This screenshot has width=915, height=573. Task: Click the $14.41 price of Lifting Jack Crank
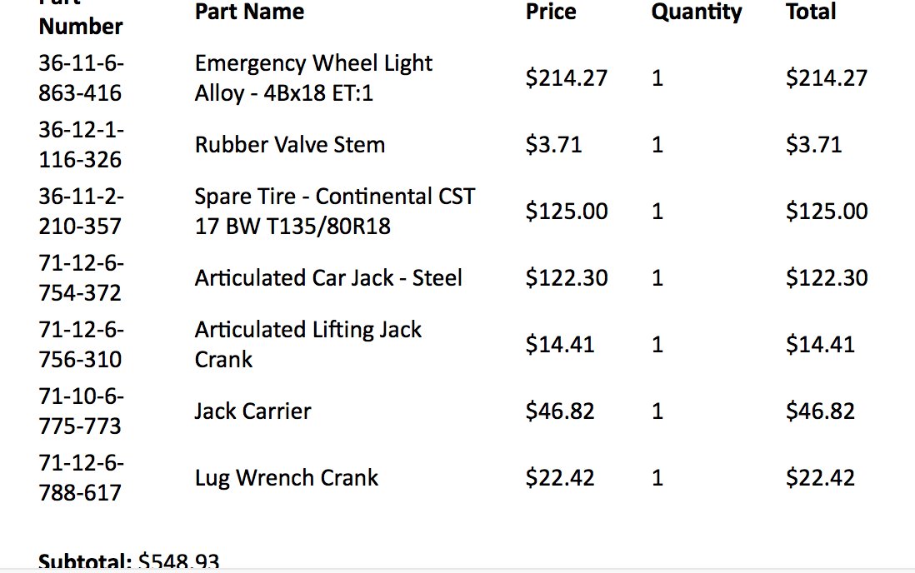tap(559, 345)
